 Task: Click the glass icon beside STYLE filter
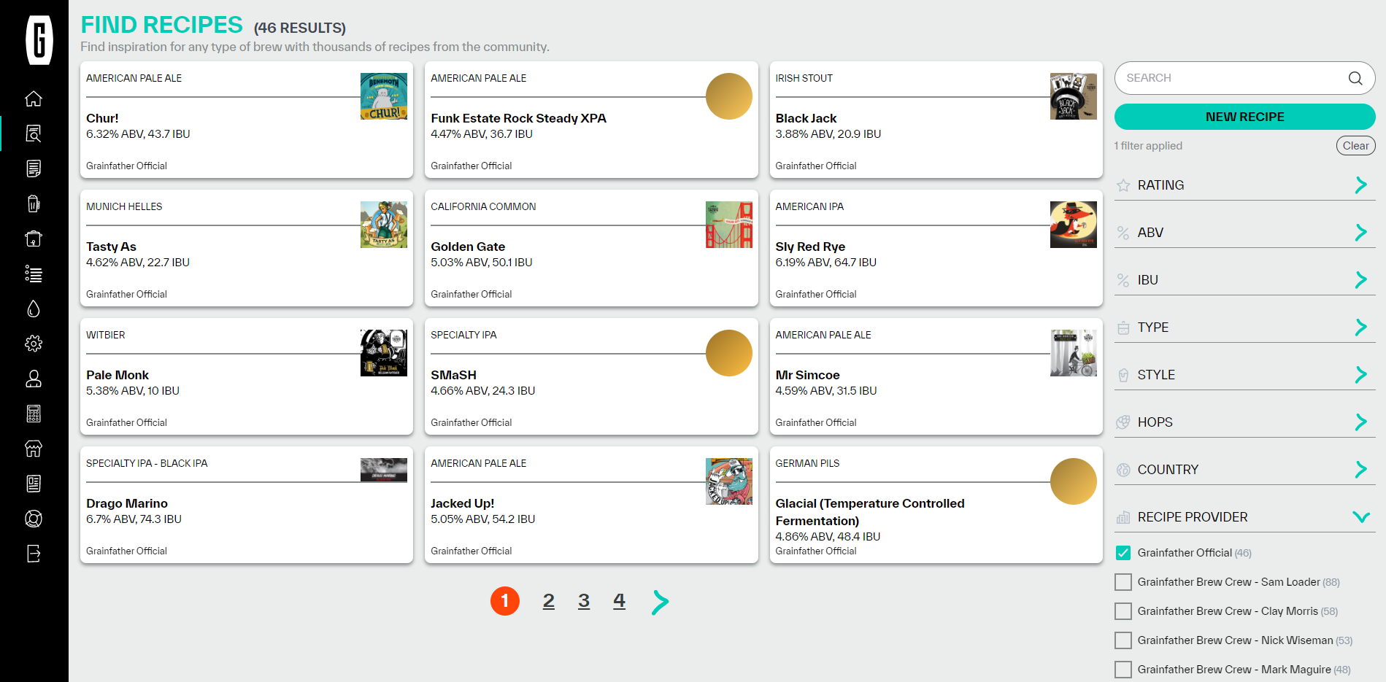[1123, 375]
